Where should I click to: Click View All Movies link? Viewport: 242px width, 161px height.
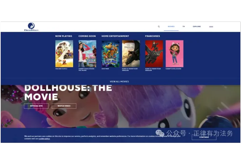pos(119,82)
